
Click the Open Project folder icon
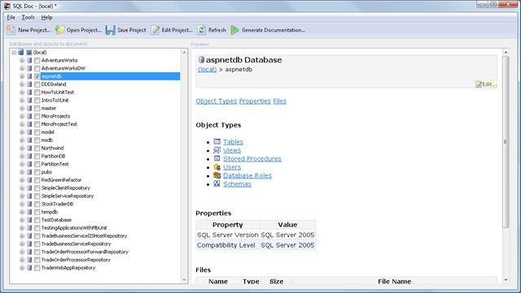[59, 30]
